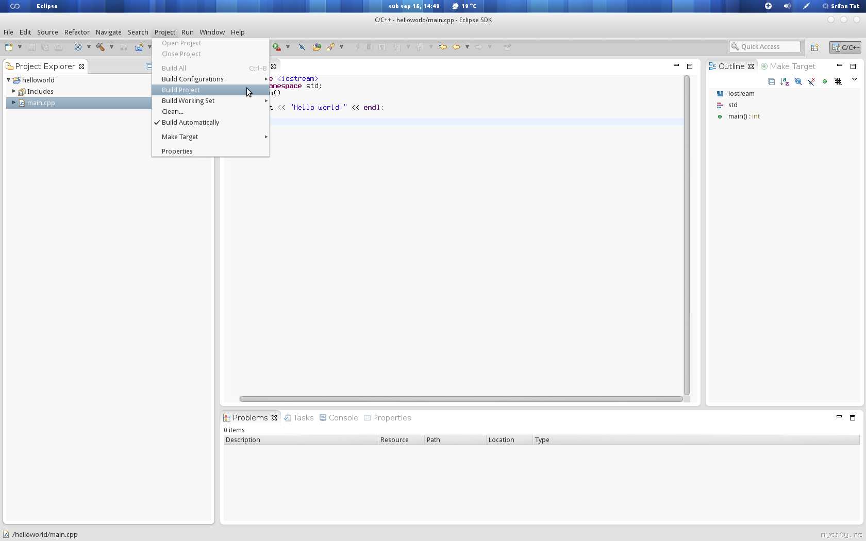Open the Outline view menu dropdown

(x=854, y=79)
